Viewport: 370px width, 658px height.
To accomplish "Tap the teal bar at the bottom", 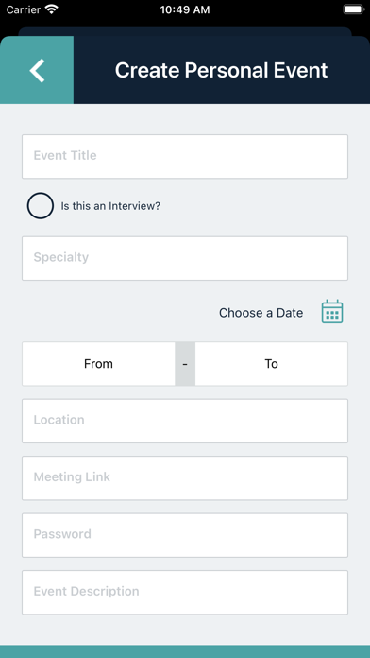I will (185, 651).
